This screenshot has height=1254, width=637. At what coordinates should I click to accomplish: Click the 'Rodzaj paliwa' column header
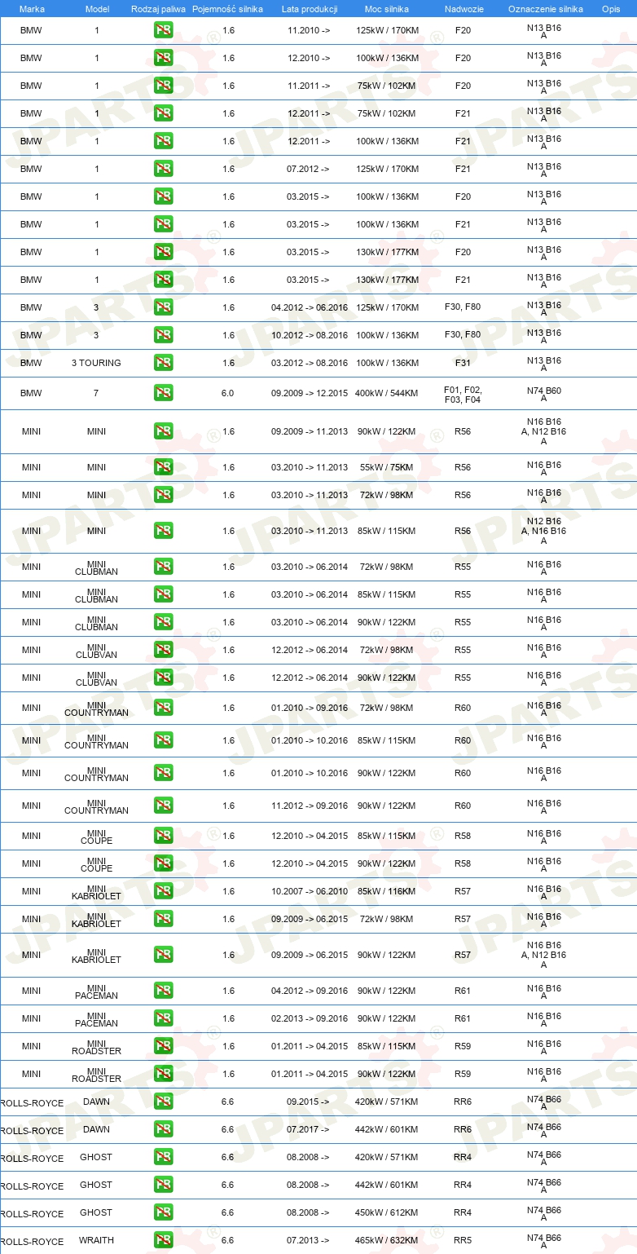point(158,8)
